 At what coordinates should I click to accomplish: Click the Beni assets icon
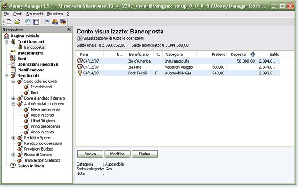click(x=13, y=59)
